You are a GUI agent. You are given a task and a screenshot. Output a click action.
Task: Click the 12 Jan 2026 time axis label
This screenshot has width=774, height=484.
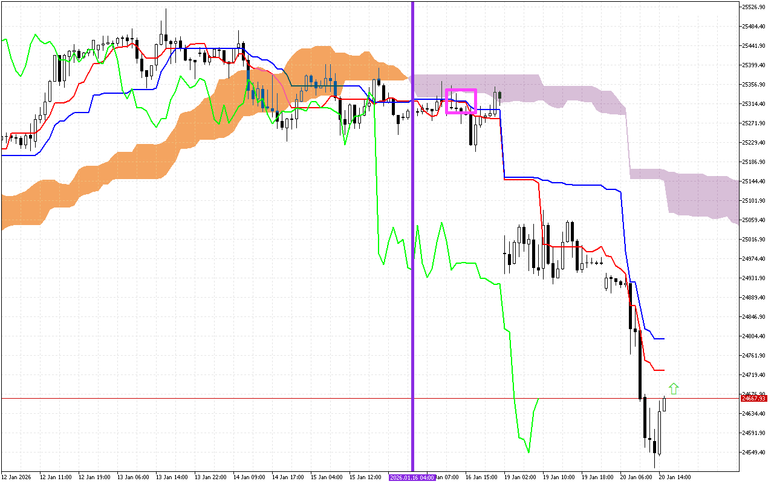tap(16, 477)
